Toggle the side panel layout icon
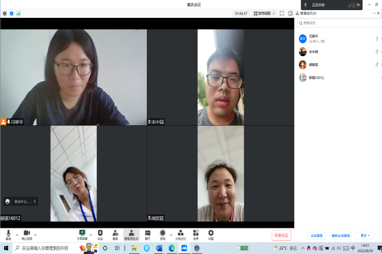Viewport: 382px width, 254px height. click(290, 13)
